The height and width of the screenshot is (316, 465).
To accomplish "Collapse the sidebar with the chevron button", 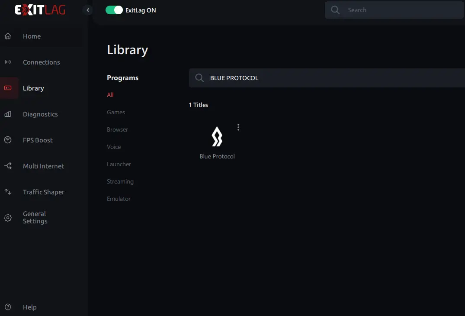I will pos(88,10).
